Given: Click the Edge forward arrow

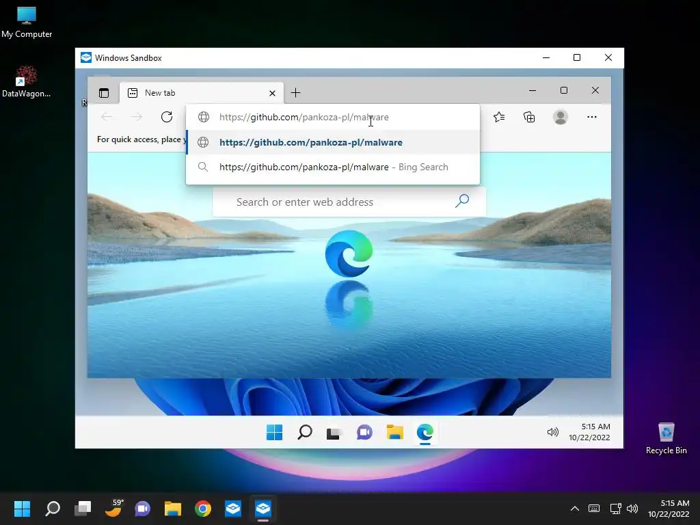Looking at the screenshot, I should coord(137,117).
